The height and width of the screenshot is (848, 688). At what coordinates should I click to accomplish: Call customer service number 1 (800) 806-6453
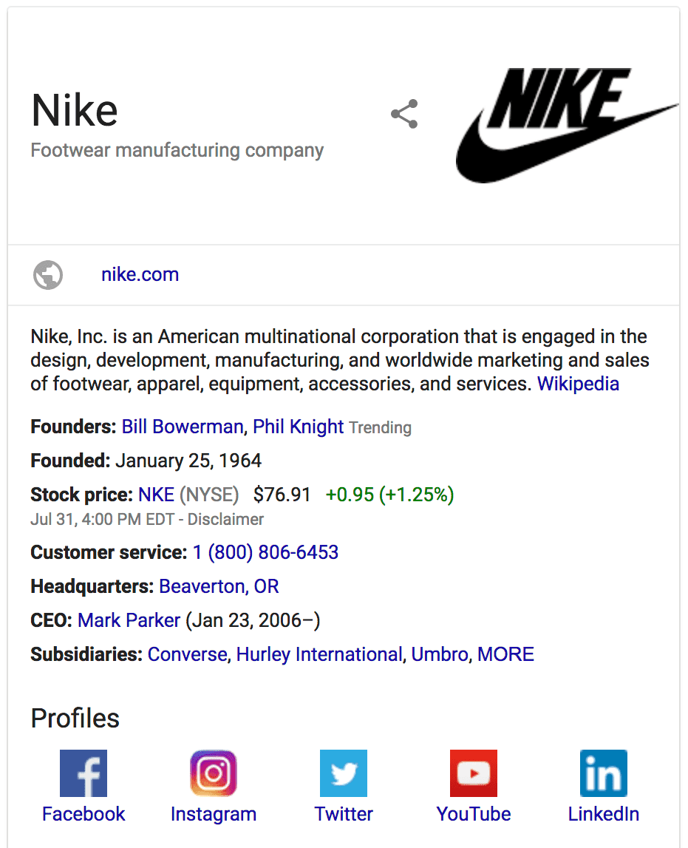pos(265,552)
